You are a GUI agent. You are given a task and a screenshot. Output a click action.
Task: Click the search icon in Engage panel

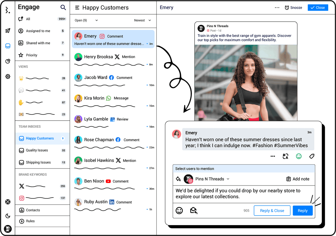pyautogui.click(x=63, y=7)
